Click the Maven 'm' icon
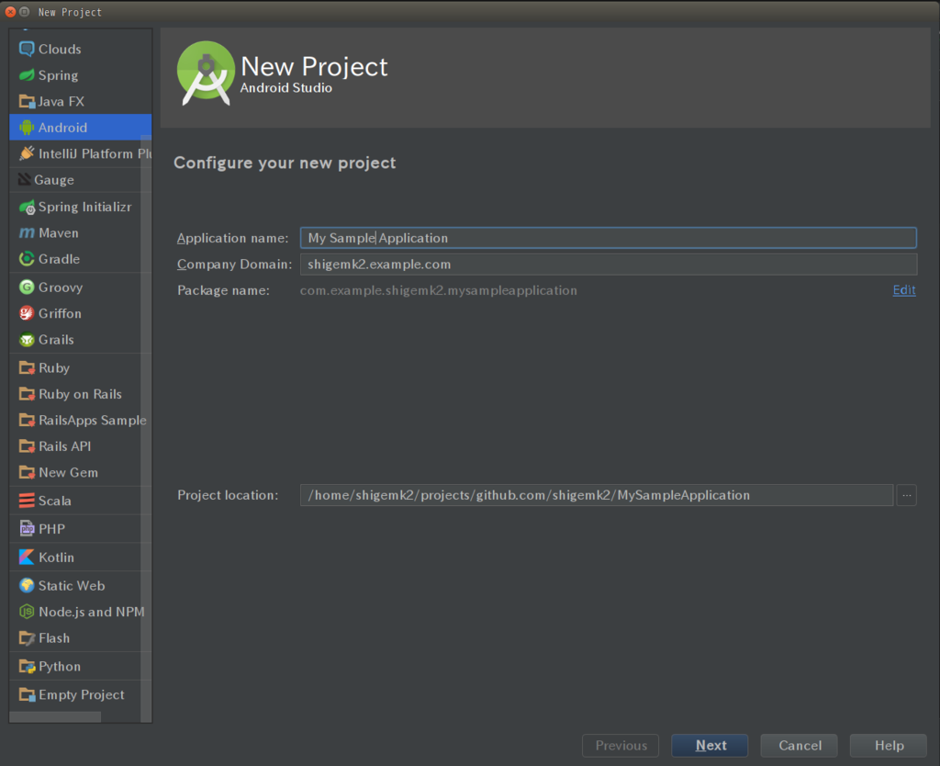The image size is (940, 766). tap(27, 232)
